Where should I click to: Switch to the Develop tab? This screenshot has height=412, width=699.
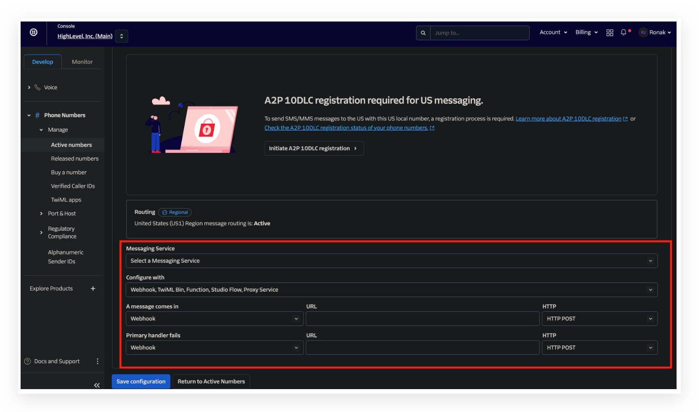[43, 62]
